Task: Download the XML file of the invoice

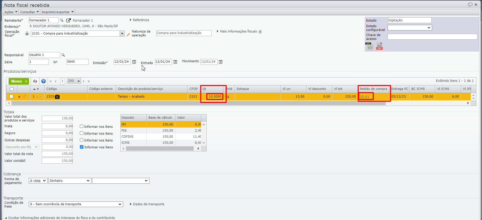Action: tap(369, 46)
